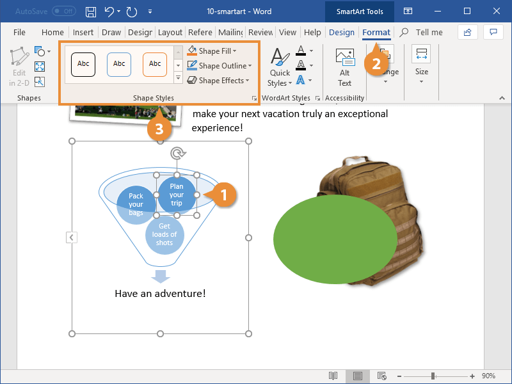This screenshot has height=384, width=512.
Task: Click the Larger shape icon in Shapes group
Action: [40, 66]
